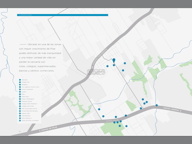
Task: Select Los Lagartos Country Club legend bullet
Action: click(20, 87)
